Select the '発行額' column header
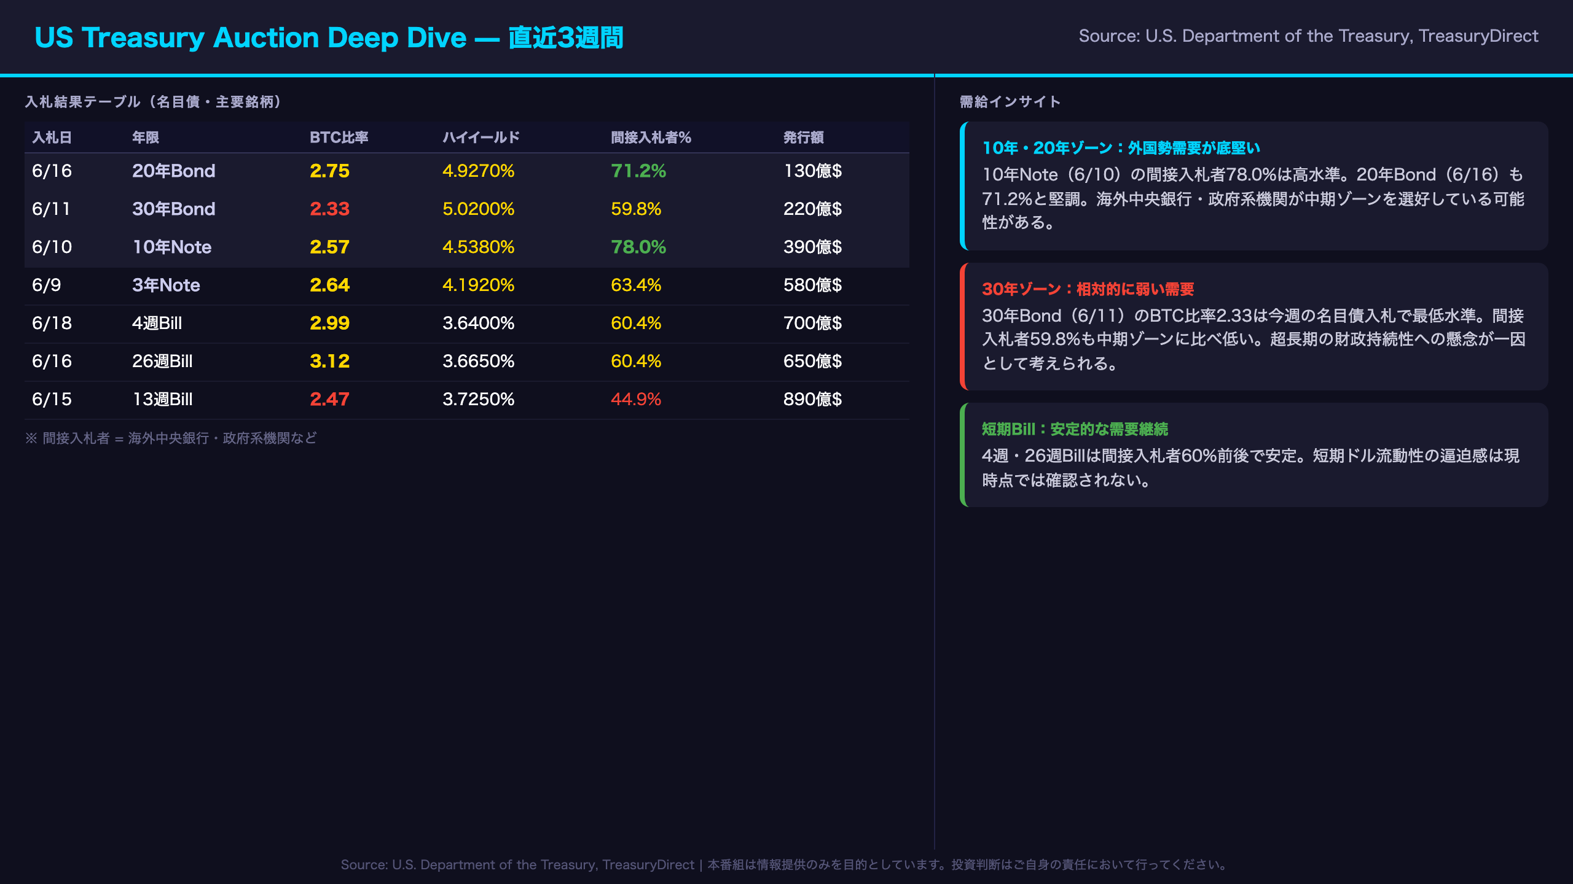Viewport: 1573px width, 884px height. (804, 138)
